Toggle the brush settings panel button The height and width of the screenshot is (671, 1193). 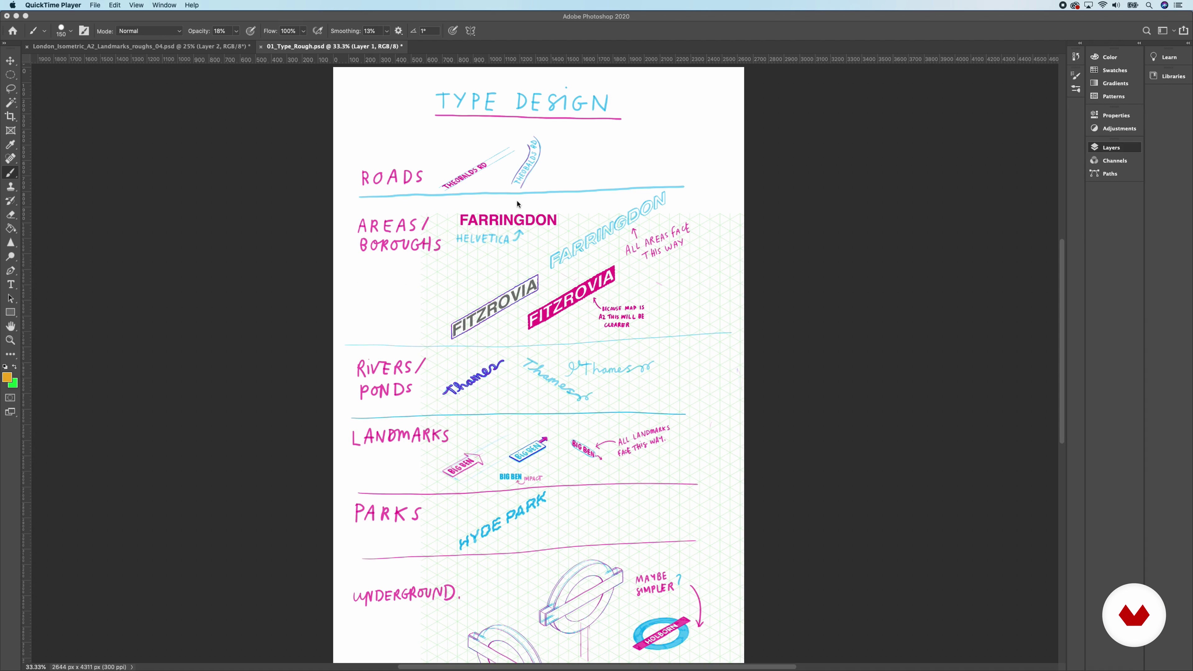tap(84, 30)
